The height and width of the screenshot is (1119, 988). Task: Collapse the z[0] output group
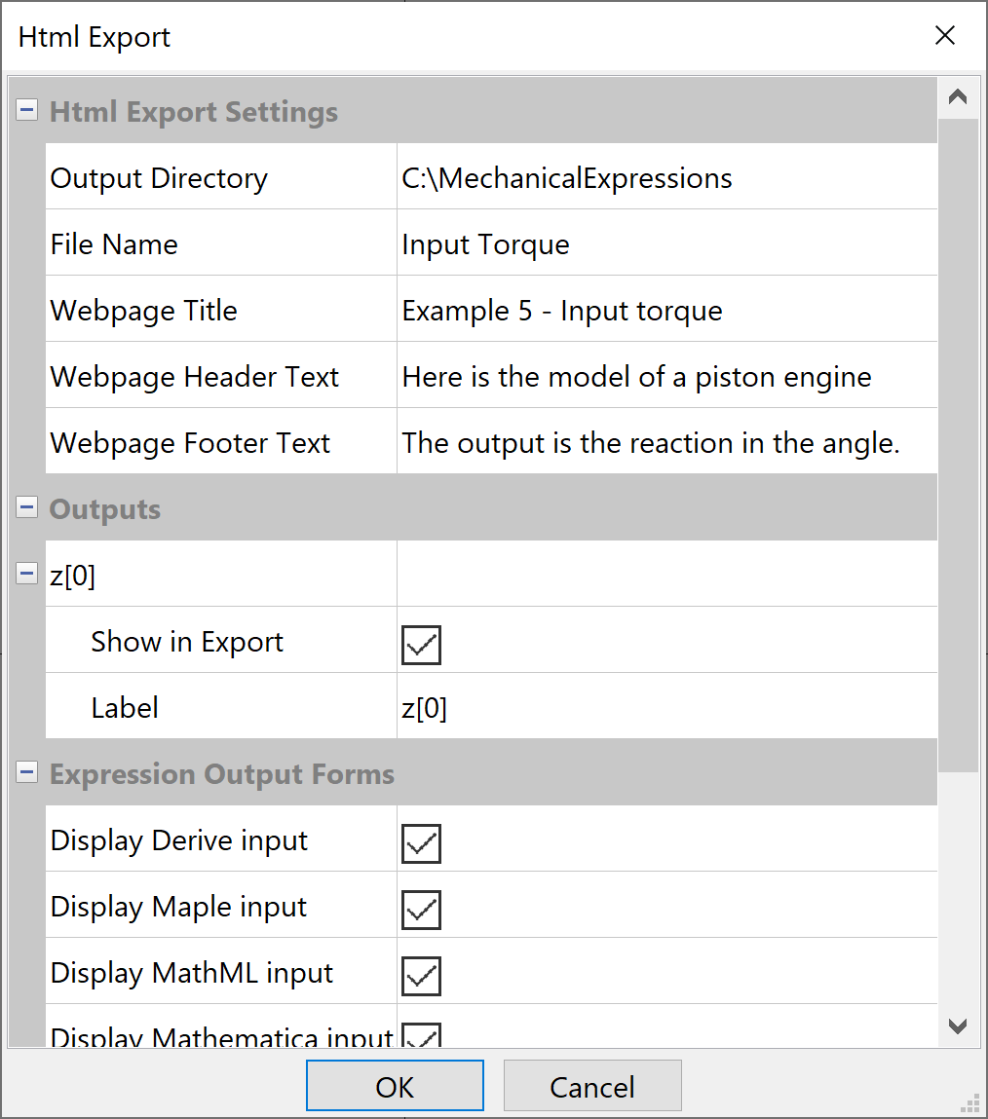[26, 576]
